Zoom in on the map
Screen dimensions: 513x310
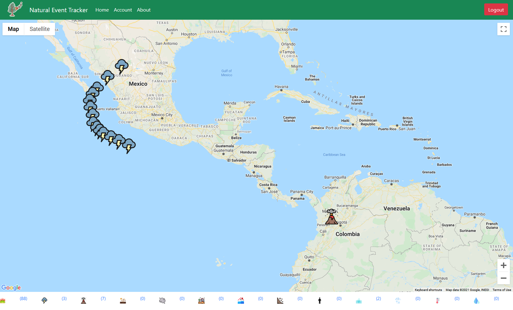pyautogui.click(x=504, y=266)
